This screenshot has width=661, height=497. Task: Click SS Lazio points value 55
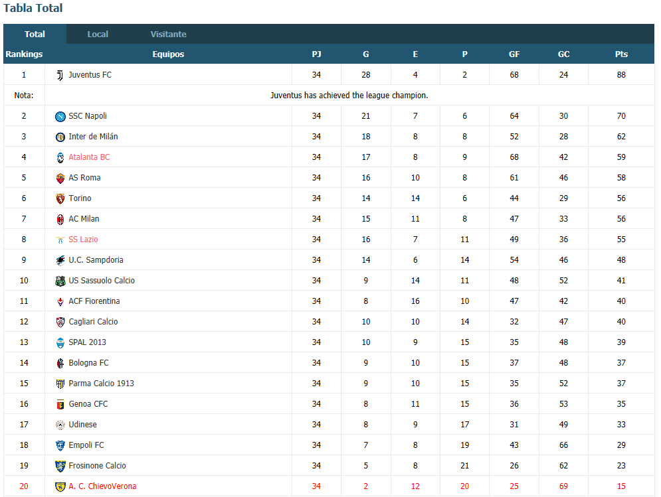pyautogui.click(x=621, y=240)
